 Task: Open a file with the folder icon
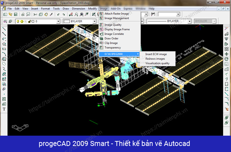(x=10, y=14)
